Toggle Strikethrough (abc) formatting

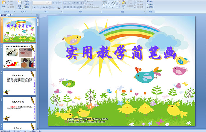pyautogui.click(x=44, y=7)
